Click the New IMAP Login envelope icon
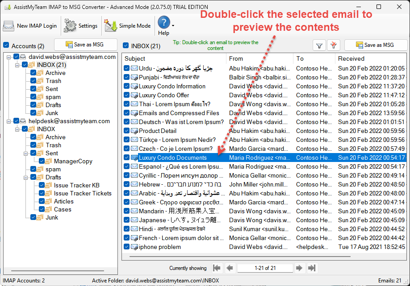The image size is (410, 286). tap(9, 25)
